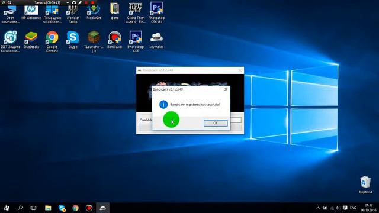Select the Photoshop CS6 x64 shortcut

point(156,13)
